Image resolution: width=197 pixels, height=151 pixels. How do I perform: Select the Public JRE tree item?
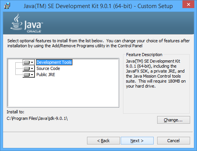click(x=46, y=75)
